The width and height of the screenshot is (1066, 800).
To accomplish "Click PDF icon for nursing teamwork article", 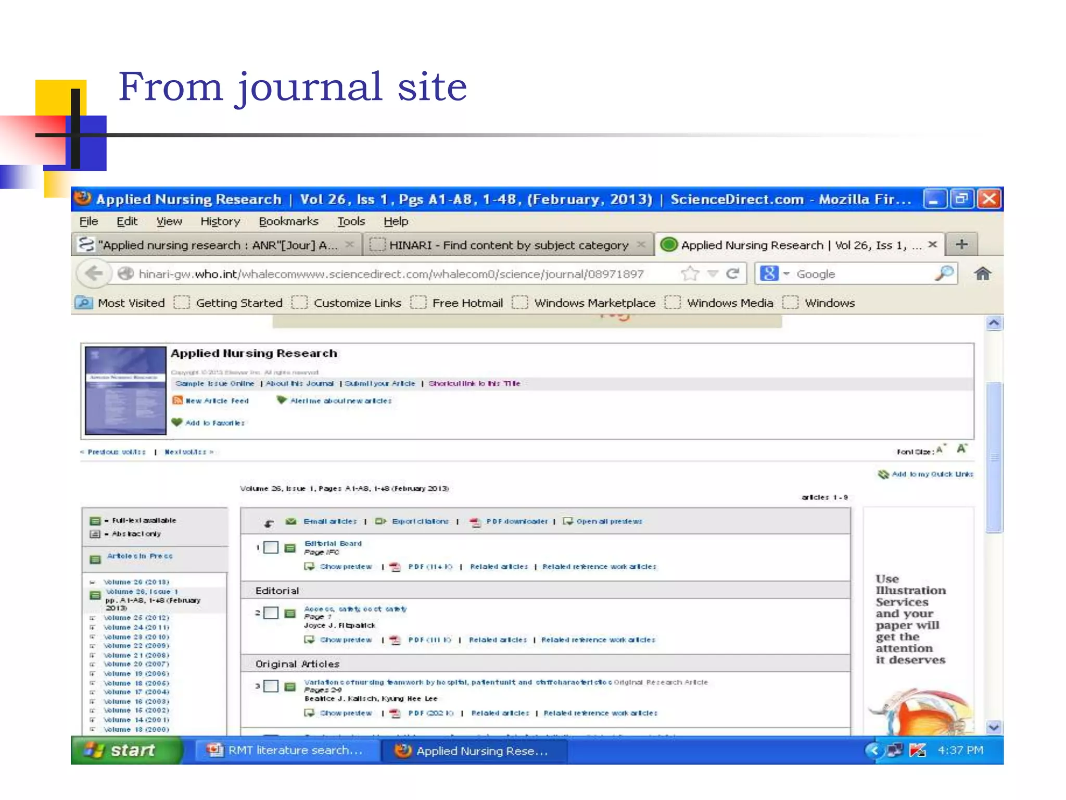I will [x=396, y=714].
